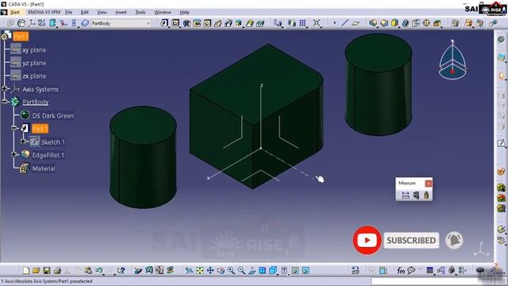Screen dimensions: 508x286
Task: Open the PartBody selection combo box
Action: [121, 23]
